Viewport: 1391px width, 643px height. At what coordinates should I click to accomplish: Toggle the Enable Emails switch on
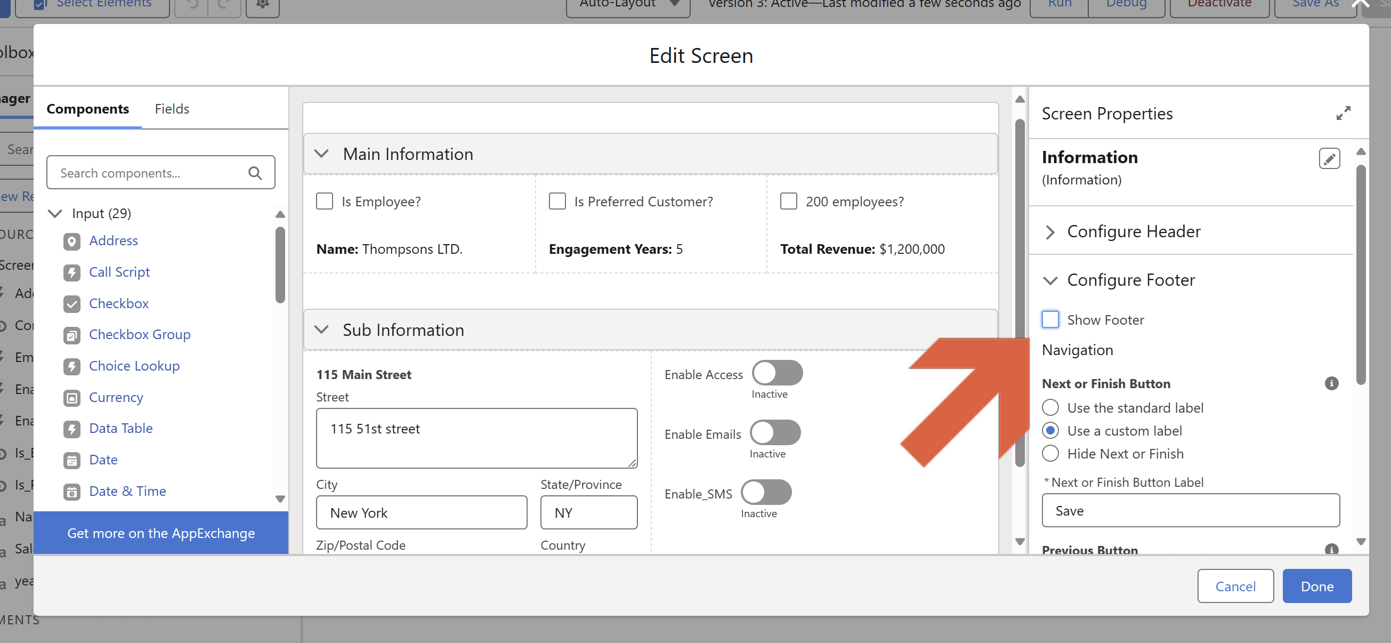pos(775,433)
